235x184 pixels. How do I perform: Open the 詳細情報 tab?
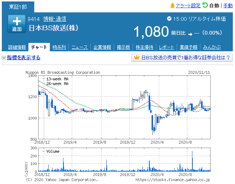[x=17, y=47]
